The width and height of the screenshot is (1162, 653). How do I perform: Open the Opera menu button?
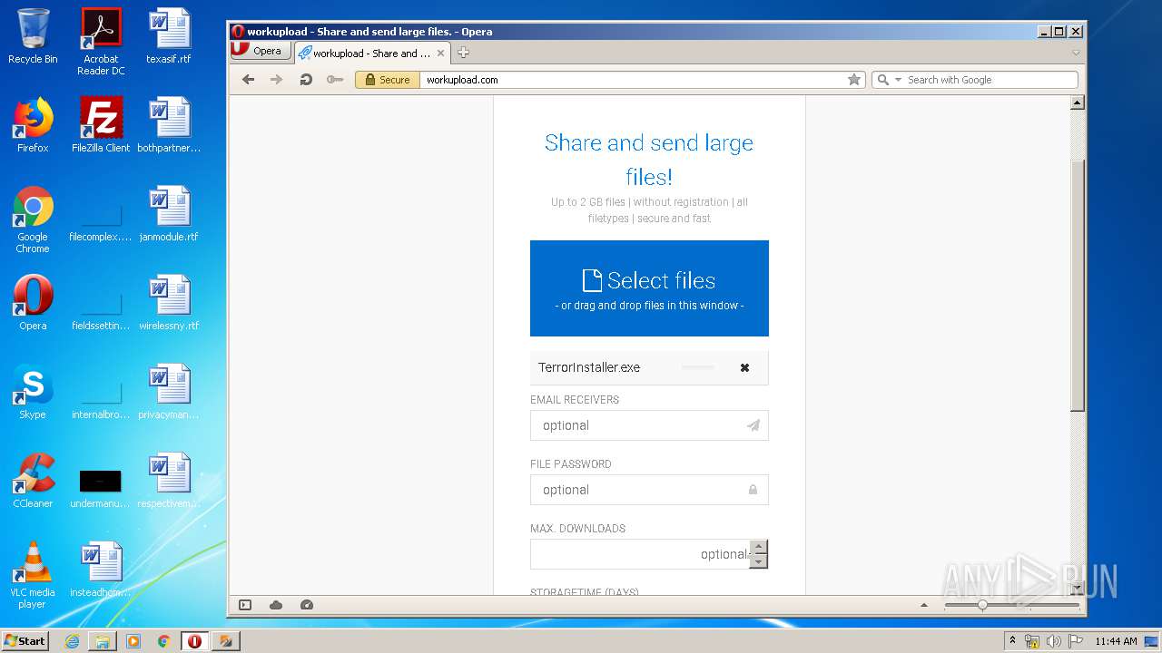tap(261, 51)
